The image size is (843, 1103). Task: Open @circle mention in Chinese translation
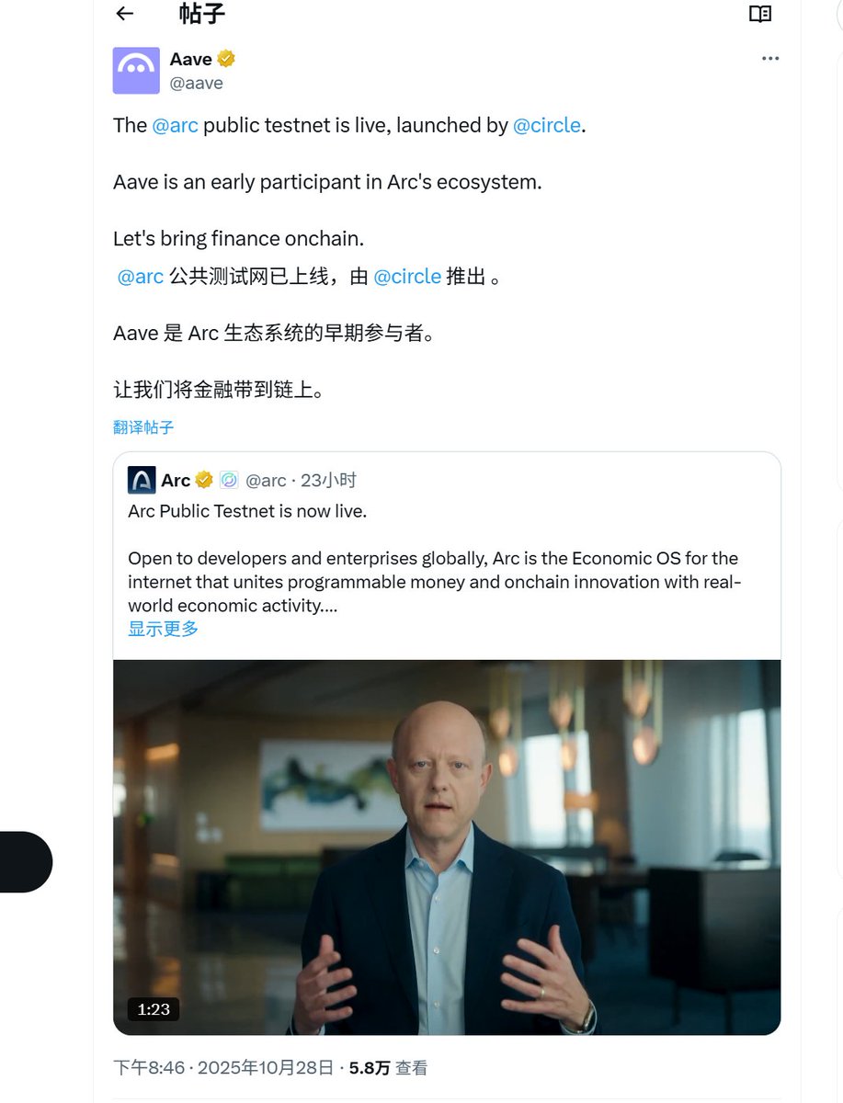click(x=407, y=277)
